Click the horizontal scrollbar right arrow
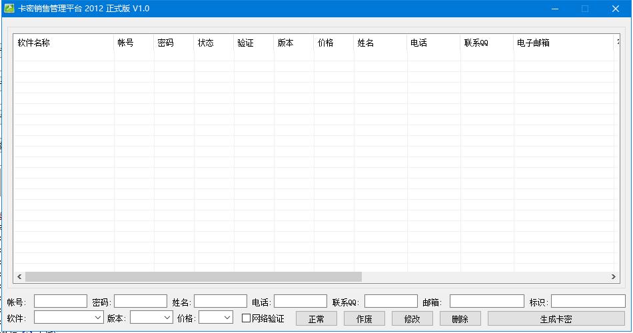633x333 pixels. (x=613, y=276)
